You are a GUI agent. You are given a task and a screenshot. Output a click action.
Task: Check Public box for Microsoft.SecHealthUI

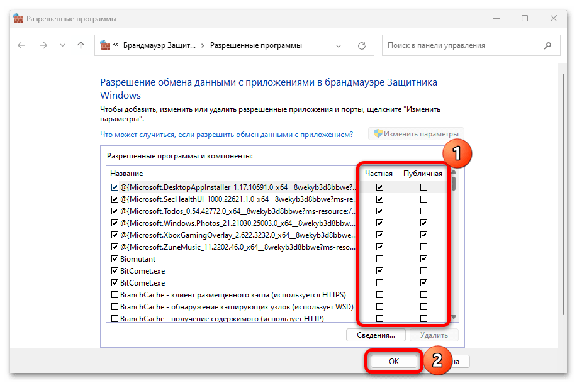[x=424, y=199]
